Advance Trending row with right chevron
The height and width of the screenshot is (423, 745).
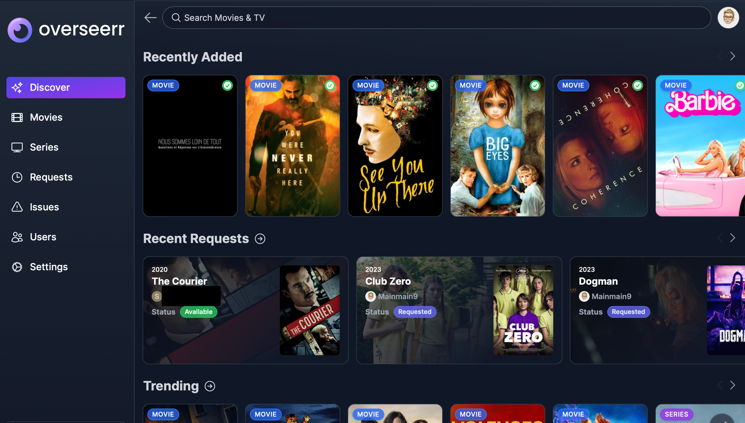point(732,385)
